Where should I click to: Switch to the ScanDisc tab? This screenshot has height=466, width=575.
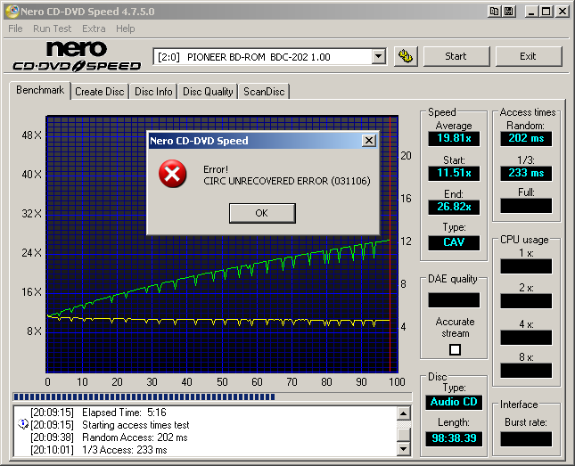click(264, 91)
